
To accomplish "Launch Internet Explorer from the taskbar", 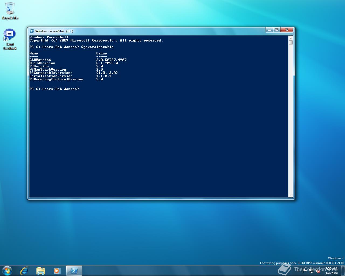I will pyautogui.click(x=24, y=271).
